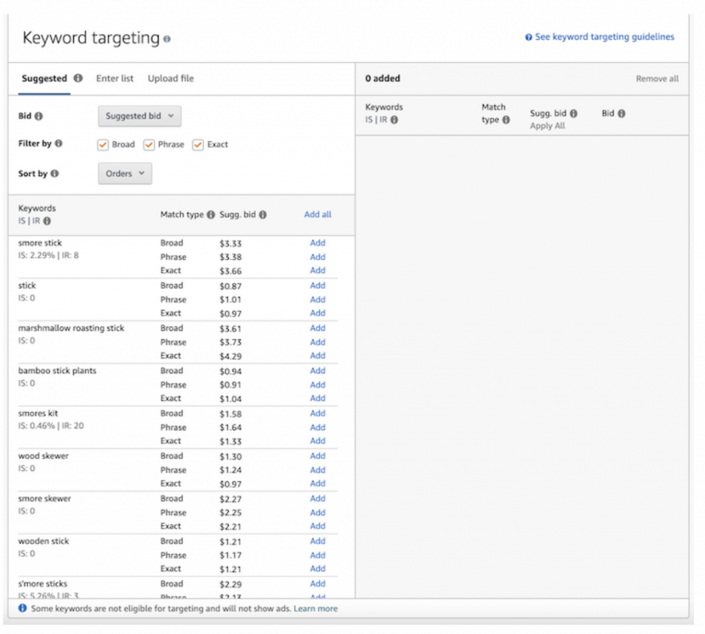Screen dimensions: 705x634
Task: Add bamboo stick plants as Broad match
Action: click(x=317, y=370)
